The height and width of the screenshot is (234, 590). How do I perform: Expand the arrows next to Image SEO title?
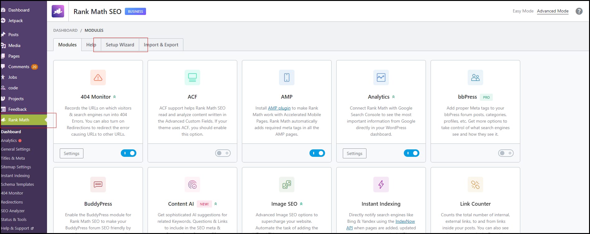[301, 204]
